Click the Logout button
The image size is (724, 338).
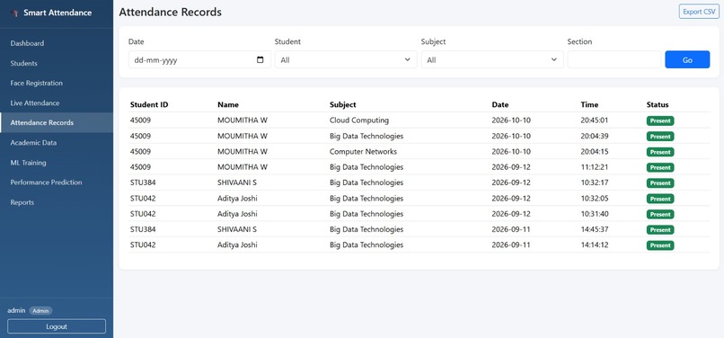click(x=57, y=326)
